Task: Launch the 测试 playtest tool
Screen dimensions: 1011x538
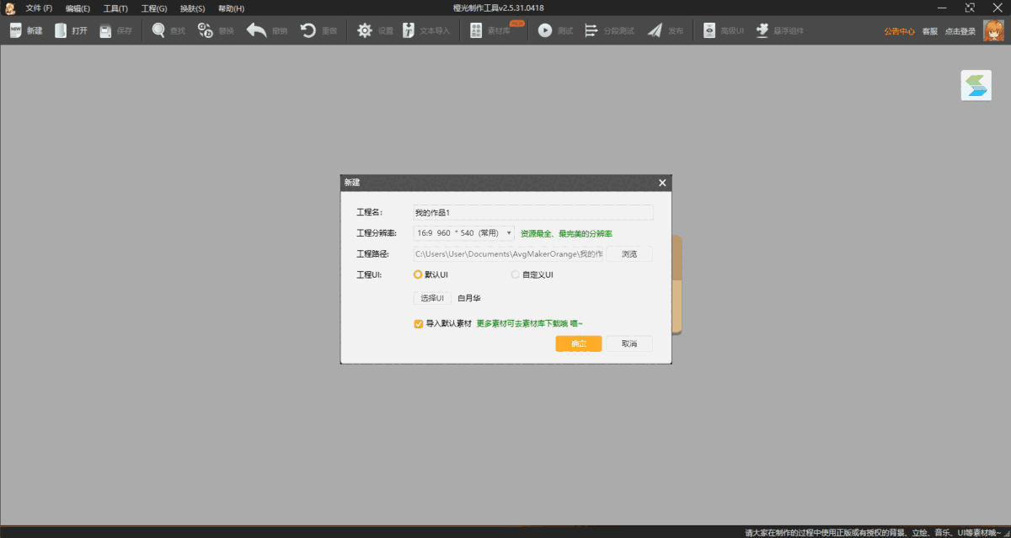Action: [x=557, y=30]
